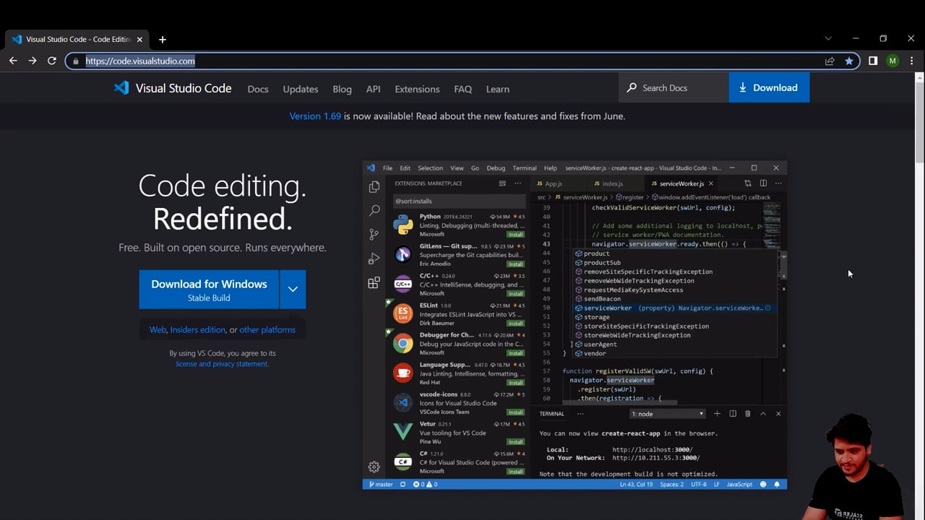
Task: Open the Blog nav item
Action: [342, 89]
